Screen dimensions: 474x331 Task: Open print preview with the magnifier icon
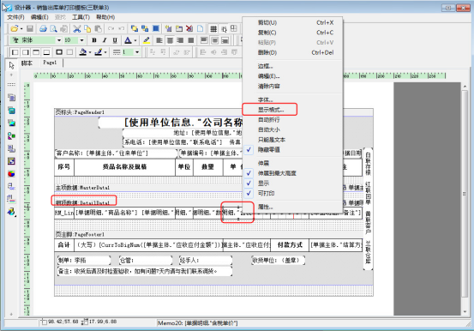(x=53, y=29)
